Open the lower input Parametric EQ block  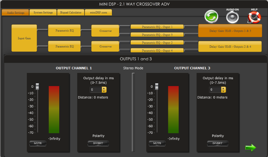pos(64,46)
